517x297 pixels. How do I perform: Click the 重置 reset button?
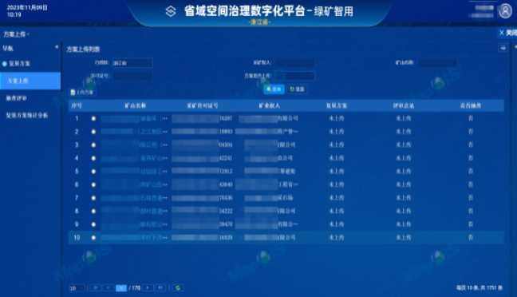click(297, 89)
